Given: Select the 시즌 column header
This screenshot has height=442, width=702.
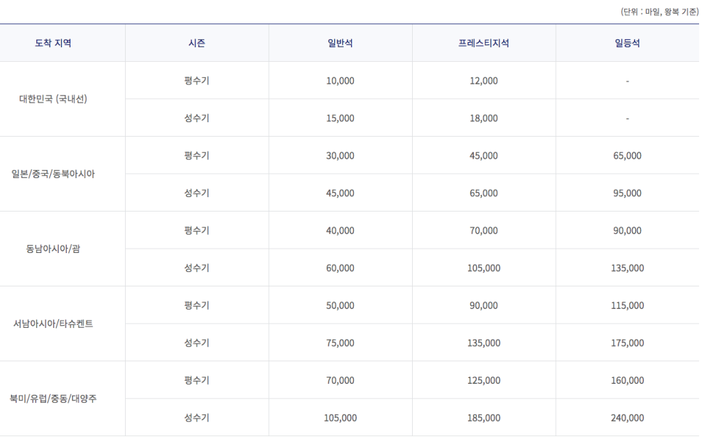Looking at the screenshot, I should (197, 42).
